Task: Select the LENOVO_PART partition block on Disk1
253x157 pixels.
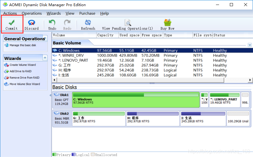Action: [x=225, y=100]
